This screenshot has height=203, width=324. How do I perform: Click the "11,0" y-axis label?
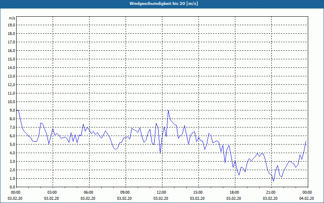point(11,93)
